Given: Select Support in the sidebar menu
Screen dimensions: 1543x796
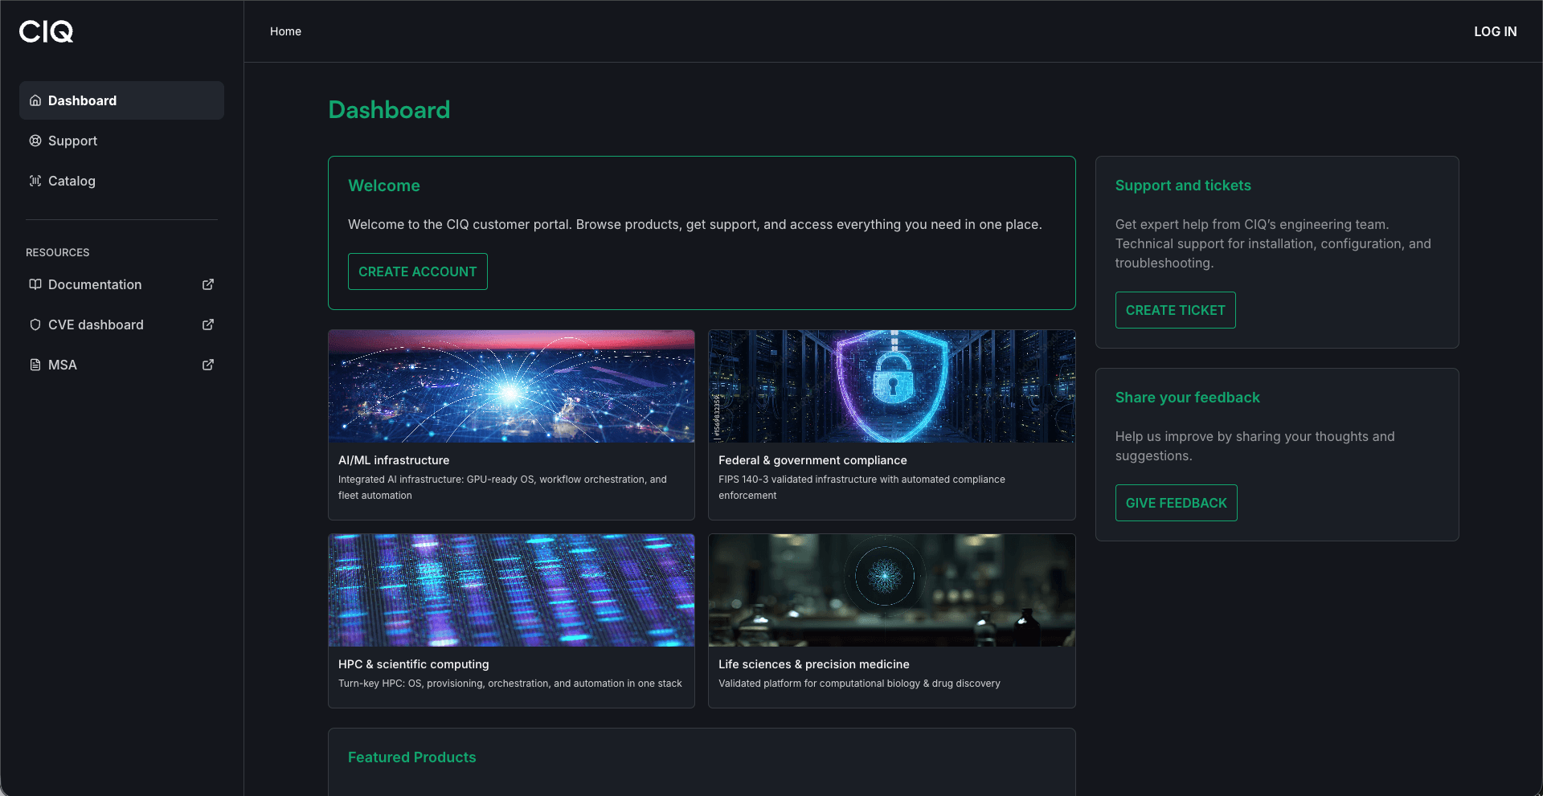Looking at the screenshot, I should tap(72, 141).
